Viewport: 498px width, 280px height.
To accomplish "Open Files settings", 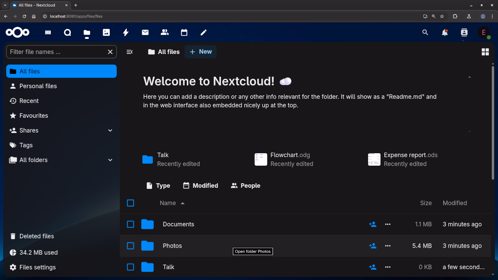I will pos(61,267).
